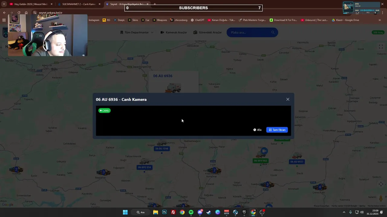This screenshot has width=387, height=217.
Task: Open the clock showing 23:09
Action: tap(372, 212)
